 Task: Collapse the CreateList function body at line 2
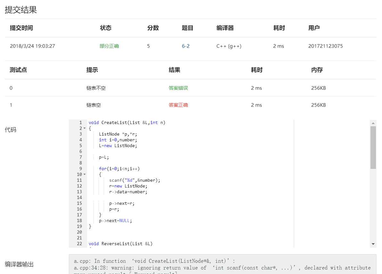click(85, 129)
